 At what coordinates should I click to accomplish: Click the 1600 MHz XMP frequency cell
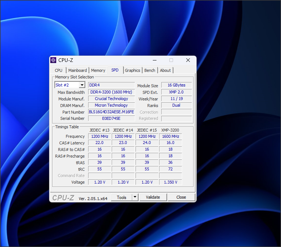(170, 136)
